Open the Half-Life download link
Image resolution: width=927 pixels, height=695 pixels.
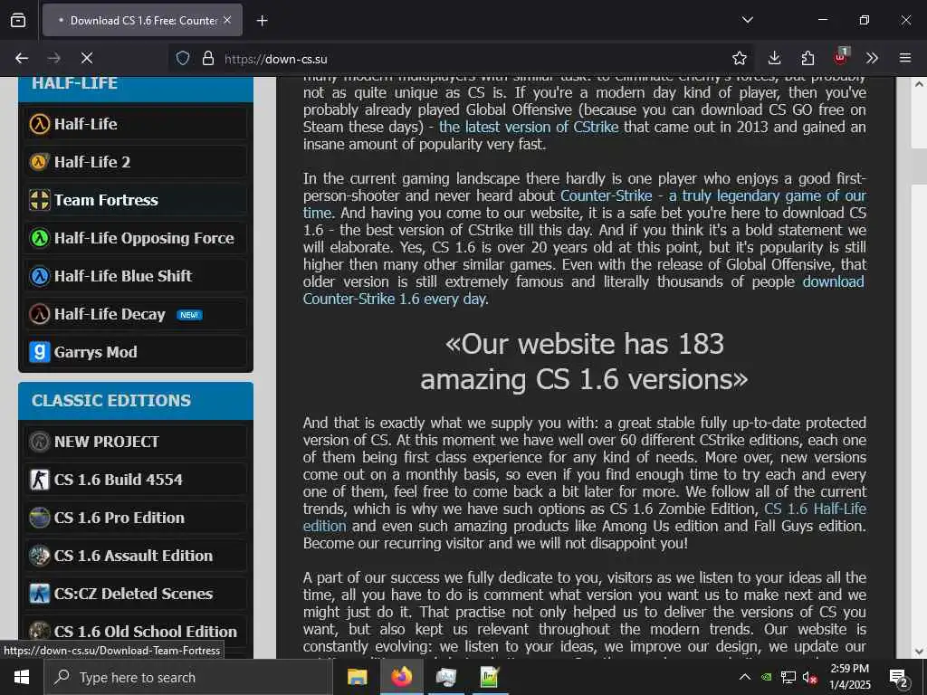coord(136,124)
